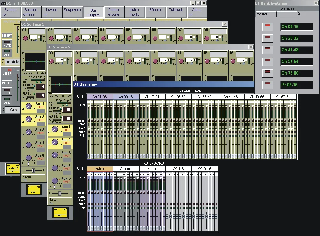Turn the channel 12 trim knob
The image size is (320, 236).
coord(129,61)
